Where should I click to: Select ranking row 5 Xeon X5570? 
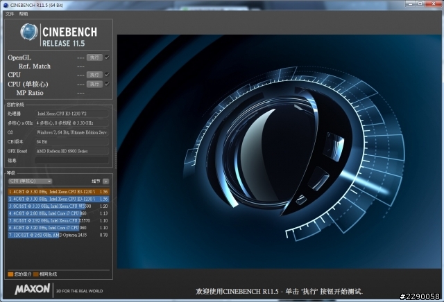[x=58, y=220]
